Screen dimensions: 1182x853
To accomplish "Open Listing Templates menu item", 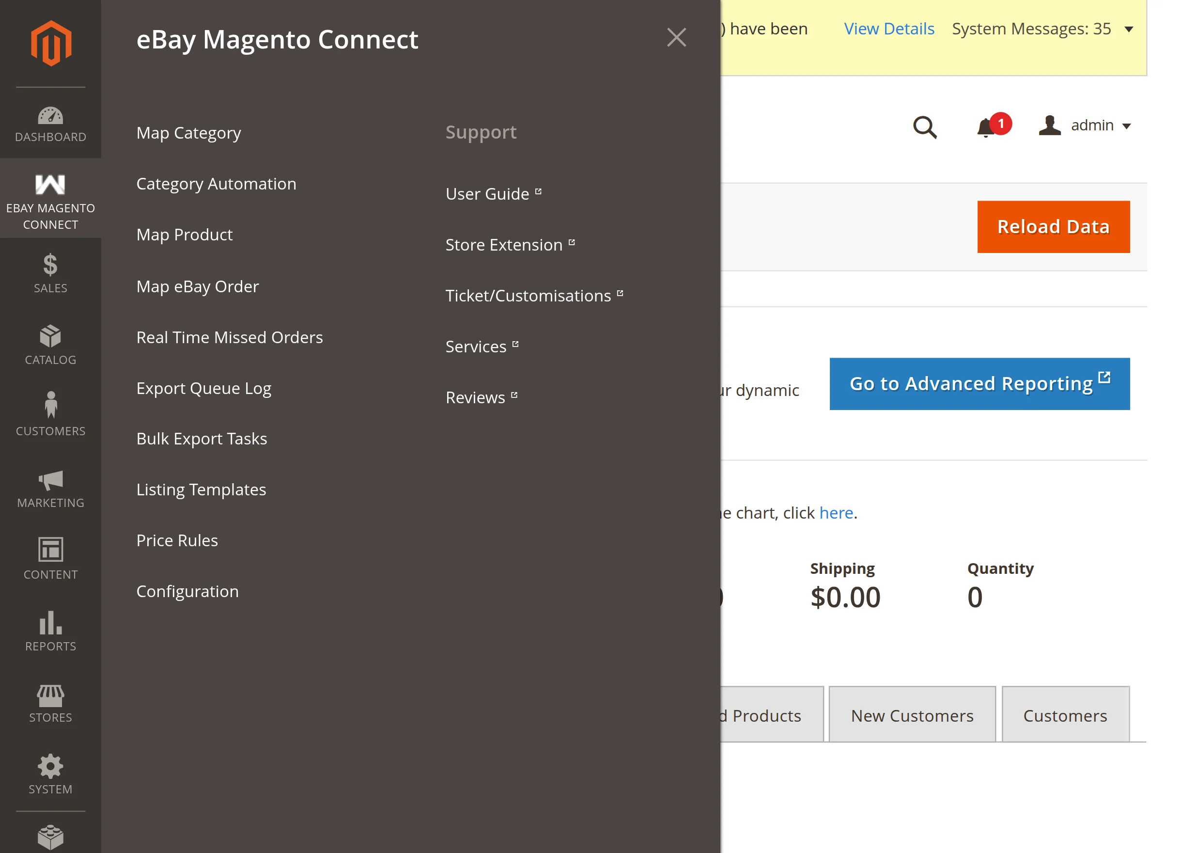I will 201,490.
